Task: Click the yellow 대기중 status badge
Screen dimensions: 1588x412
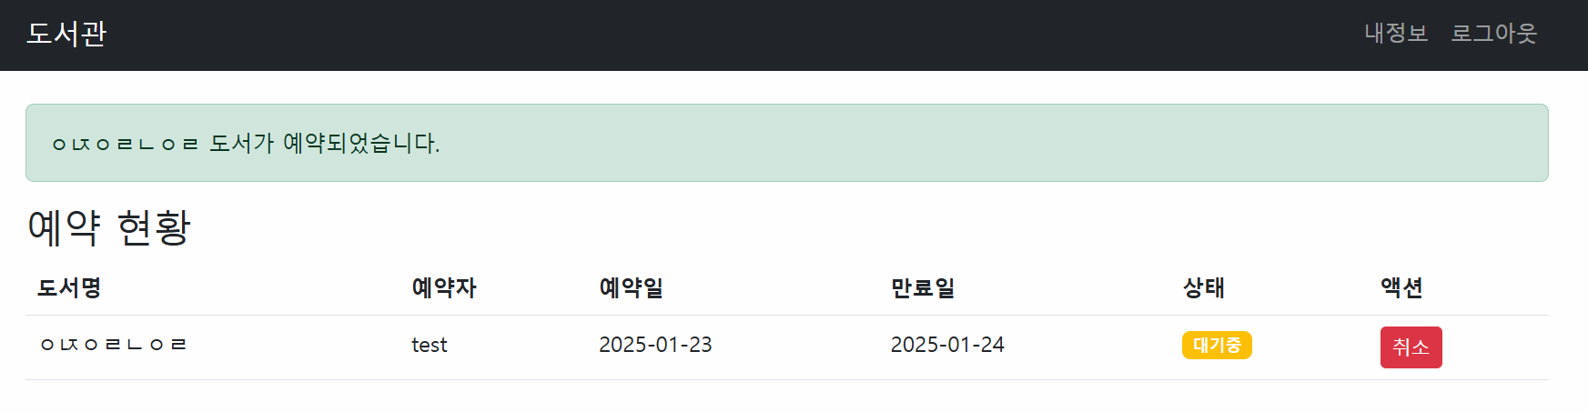Action: pos(1217,346)
